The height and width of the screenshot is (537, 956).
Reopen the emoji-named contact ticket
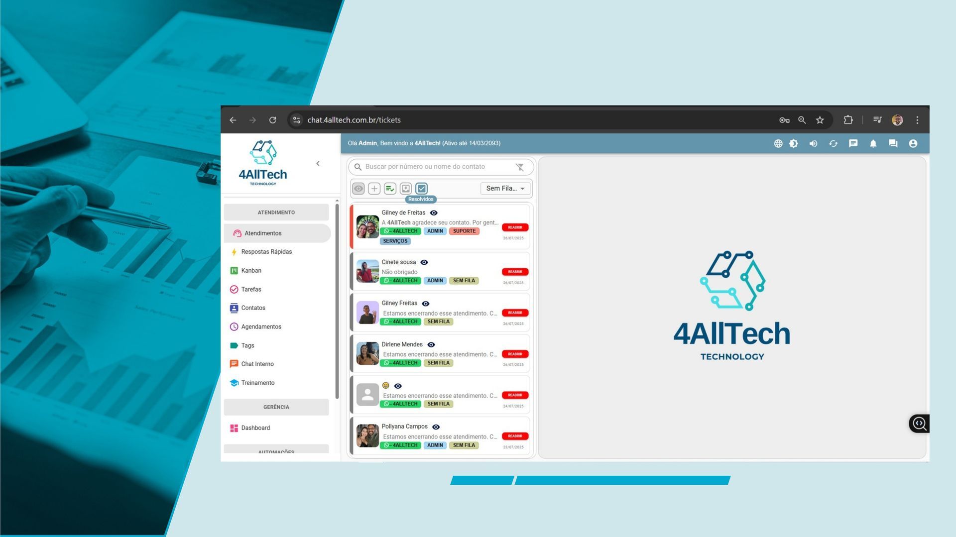coord(515,395)
